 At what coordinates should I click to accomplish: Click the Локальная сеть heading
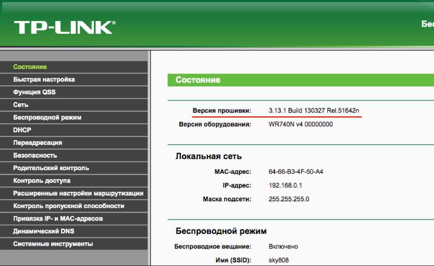(209, 156)
